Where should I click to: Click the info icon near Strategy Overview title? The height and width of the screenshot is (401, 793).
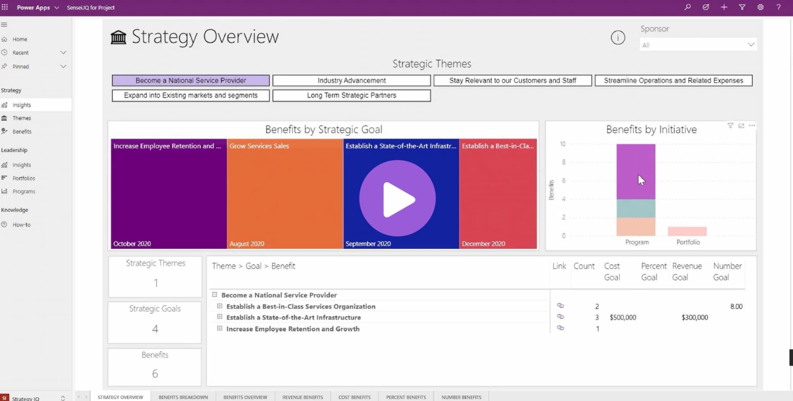618,37
